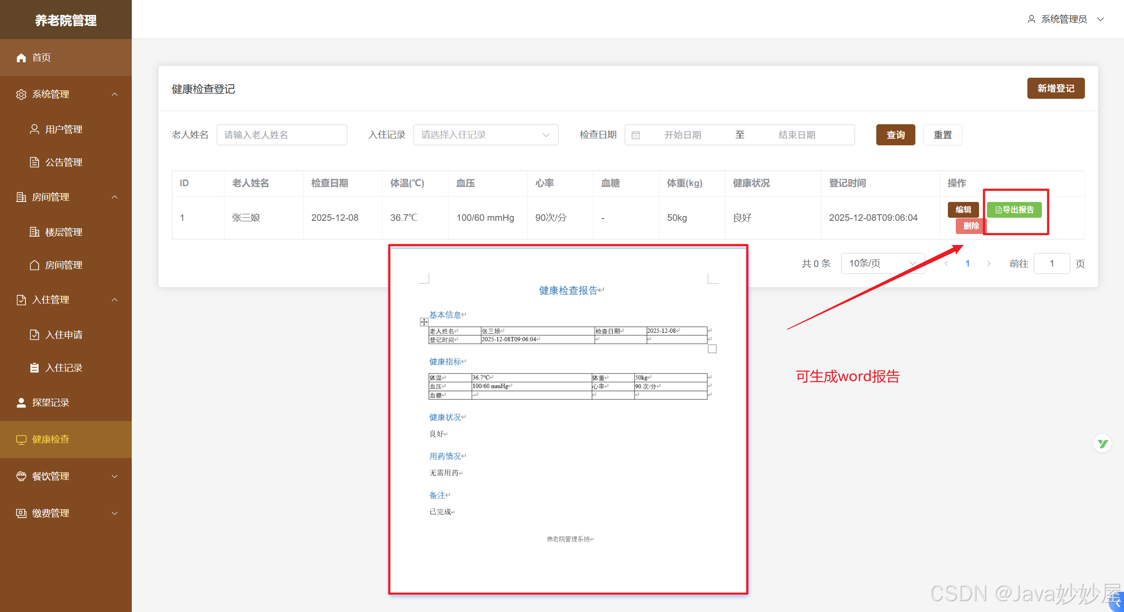Go to 楼层管理 in sidebar
This screenshot has width=1124, height=612.
(x=64, y=232)
